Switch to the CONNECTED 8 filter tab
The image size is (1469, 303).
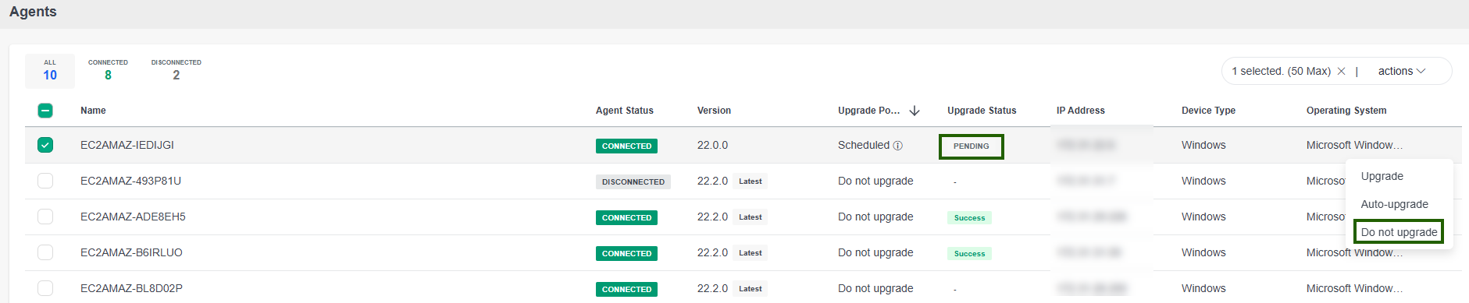(x=108, y=71)
